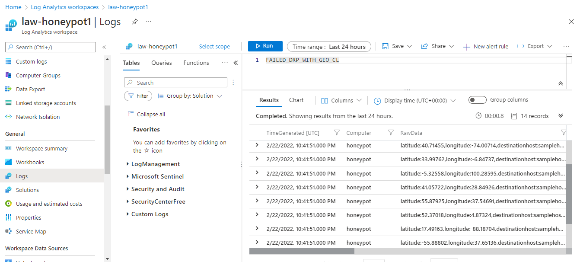Collapse the left navigation menu with double chevron
Image resolution: width=580 pixels, height=262 pixels.
pyautogui.click(x=104, y=47)
